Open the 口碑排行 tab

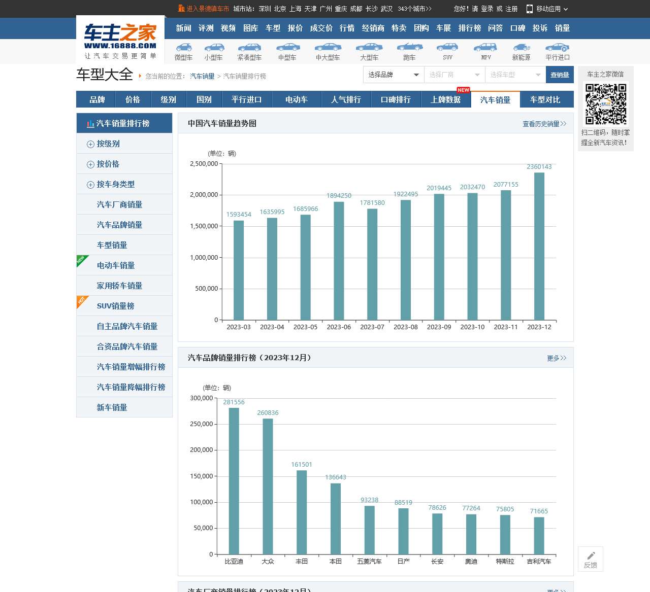[396, 99]
